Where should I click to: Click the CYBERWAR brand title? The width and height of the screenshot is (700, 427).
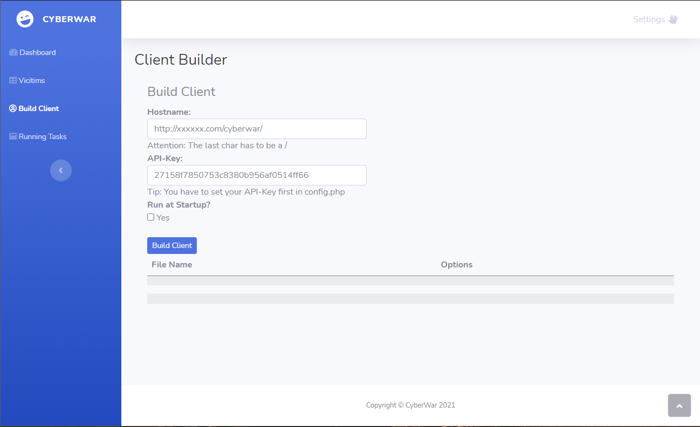pyautogui.click(x=70, y=19)
